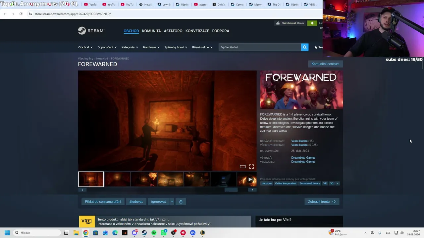Click the Online kooperativní tag
The height and width of the screenshot is (238, 424).
coord(286,183)
